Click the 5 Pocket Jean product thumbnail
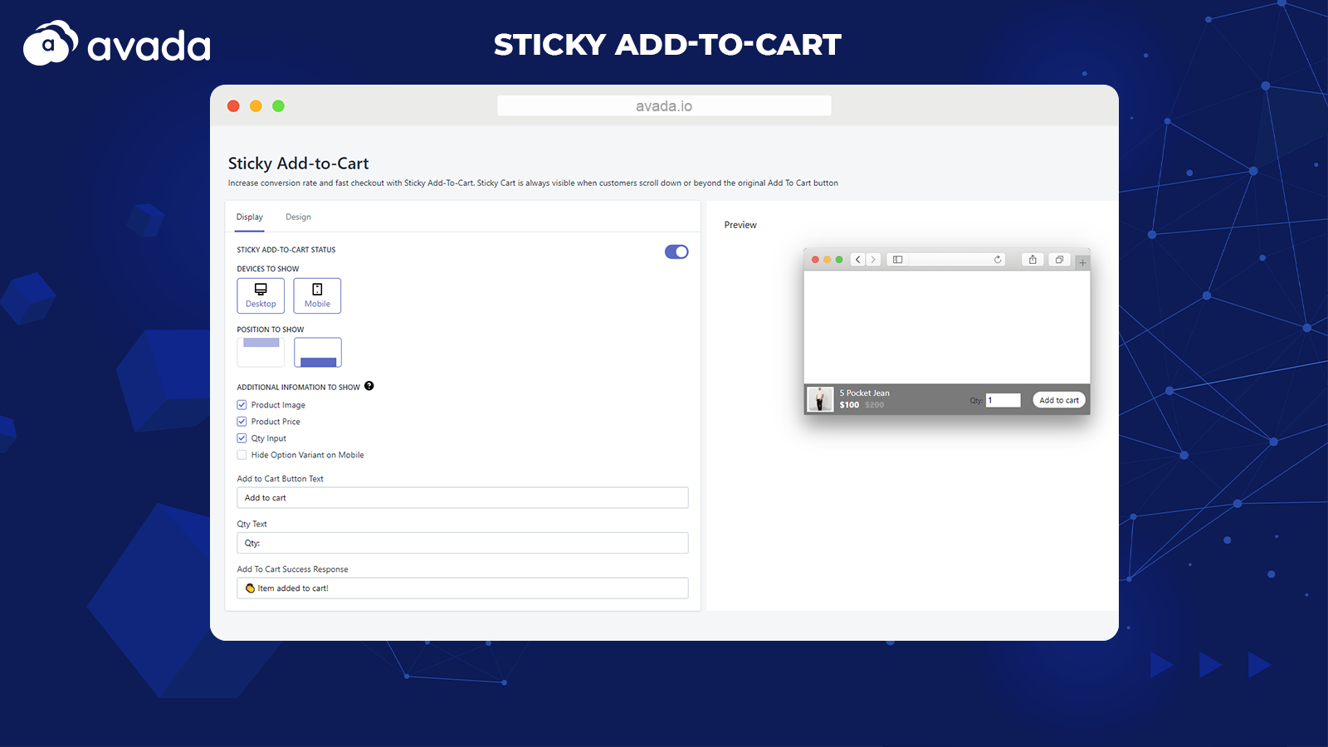Image resolution: width=1328 pixels, height=747 pixels. 820,399
